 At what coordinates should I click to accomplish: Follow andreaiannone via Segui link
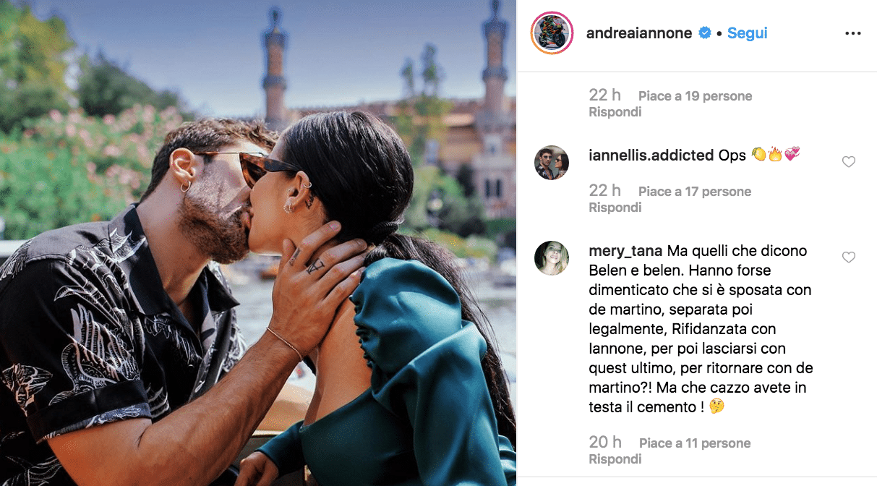pyautogui.click(x=747, y=33)
